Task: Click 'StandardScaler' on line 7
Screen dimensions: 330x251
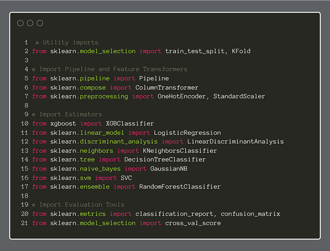Action: tap(239, 97)
